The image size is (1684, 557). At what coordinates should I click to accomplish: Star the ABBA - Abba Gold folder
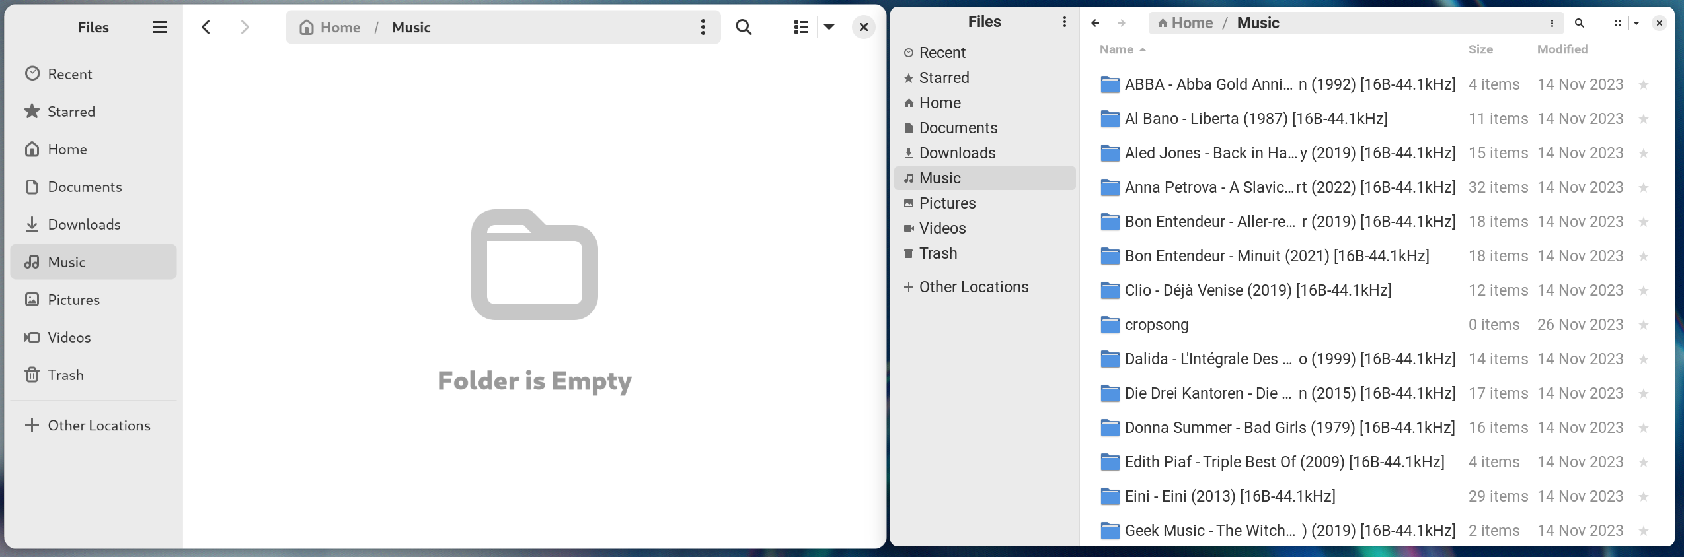pos(1644,84)
